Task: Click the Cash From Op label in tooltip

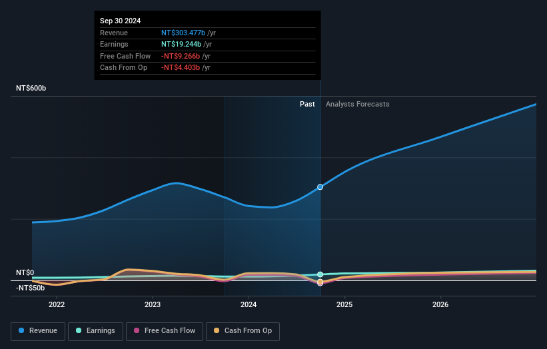Action: 123,68
